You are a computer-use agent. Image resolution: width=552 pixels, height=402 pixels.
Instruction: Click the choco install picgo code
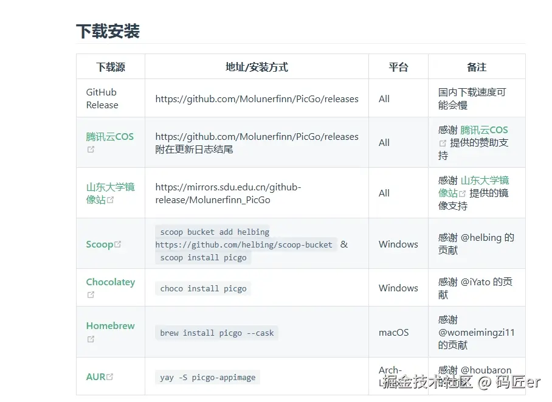point(203,288)
